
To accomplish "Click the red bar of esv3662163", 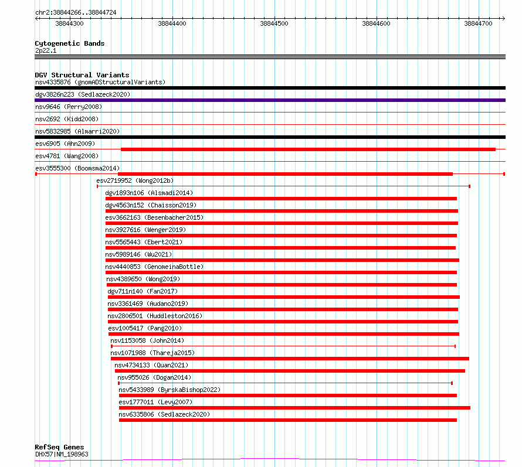I will (282, 223).
